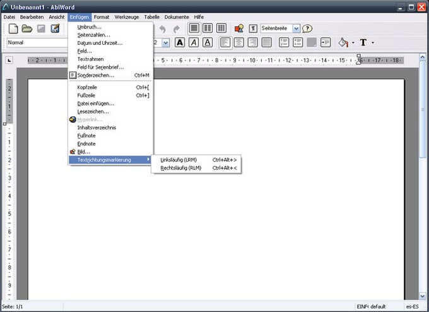The width and height of the screenshot is (429, 312).
Task: Increase paragraph indent
Action: [x=326, y=42]
